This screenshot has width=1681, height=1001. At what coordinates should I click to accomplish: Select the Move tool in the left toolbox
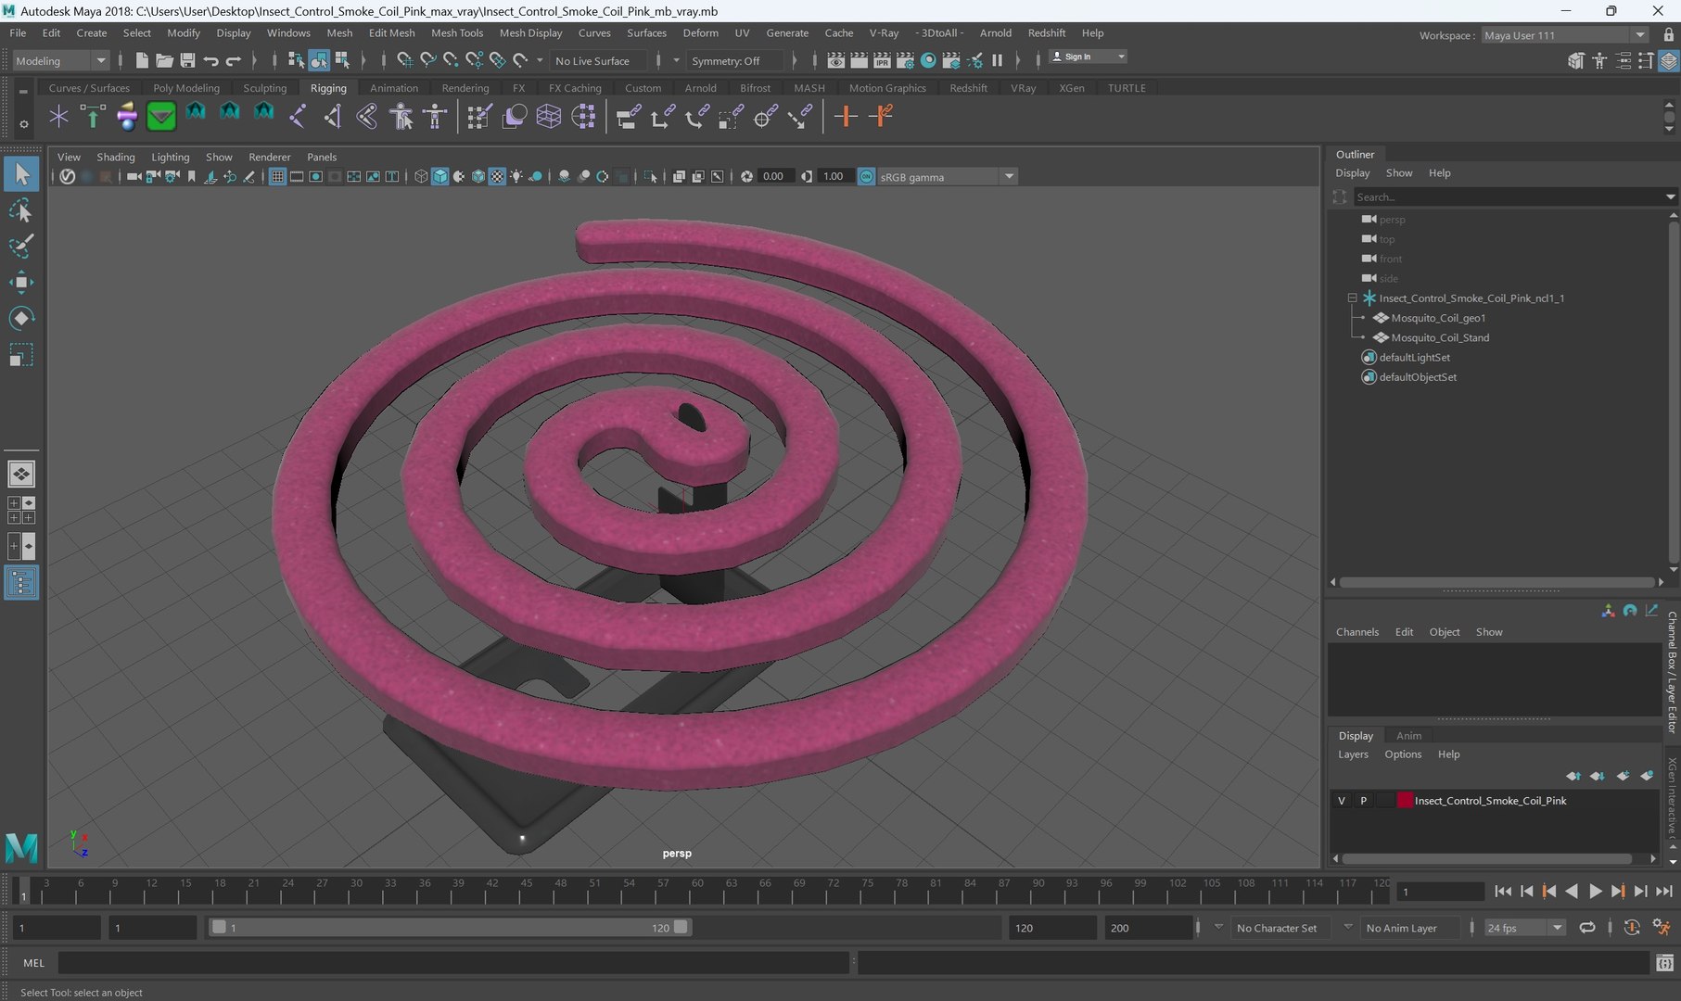click(x=20, y=283)
